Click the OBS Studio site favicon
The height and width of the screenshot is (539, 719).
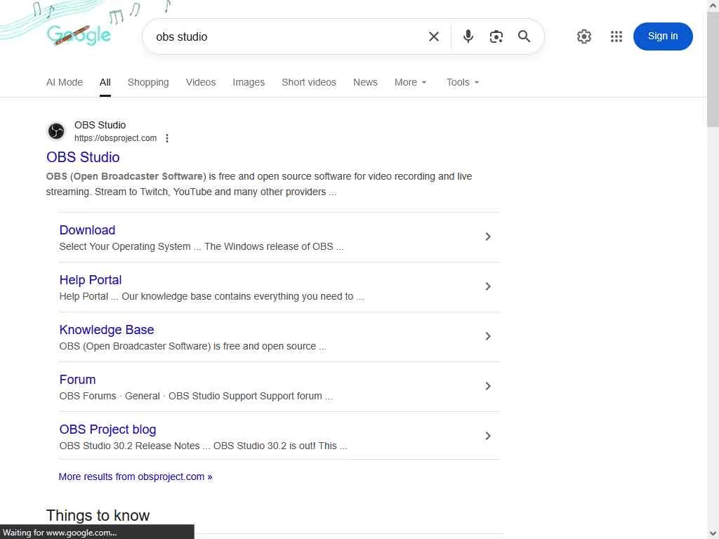click(56, 131)
